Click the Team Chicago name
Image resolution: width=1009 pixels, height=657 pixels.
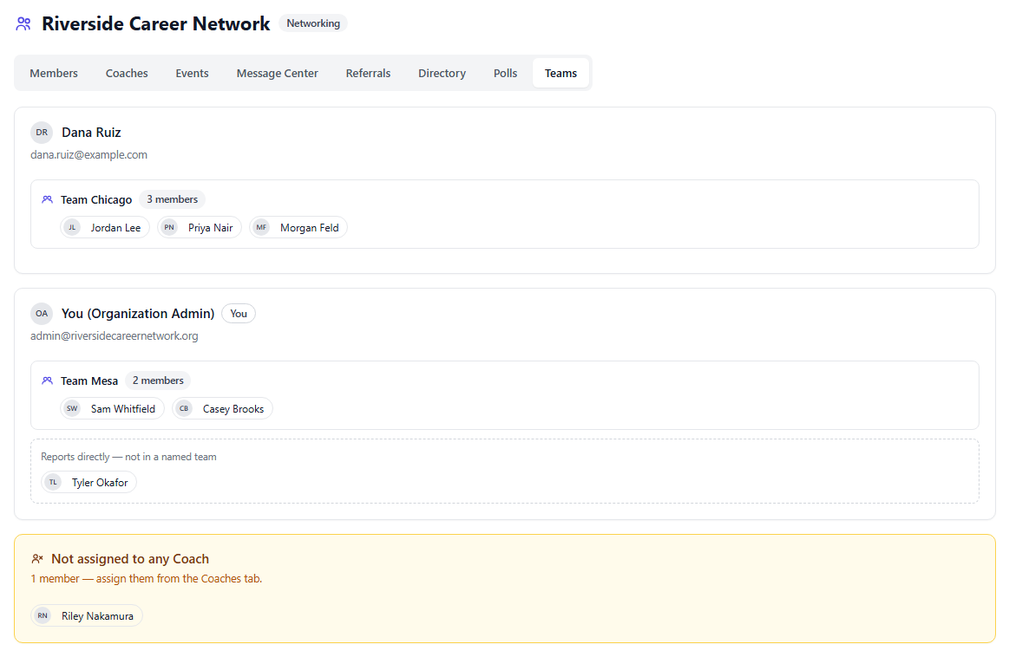(96, 200)
